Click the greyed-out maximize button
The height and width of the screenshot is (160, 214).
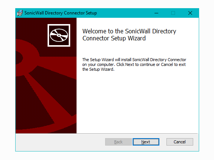coord(173,13)
